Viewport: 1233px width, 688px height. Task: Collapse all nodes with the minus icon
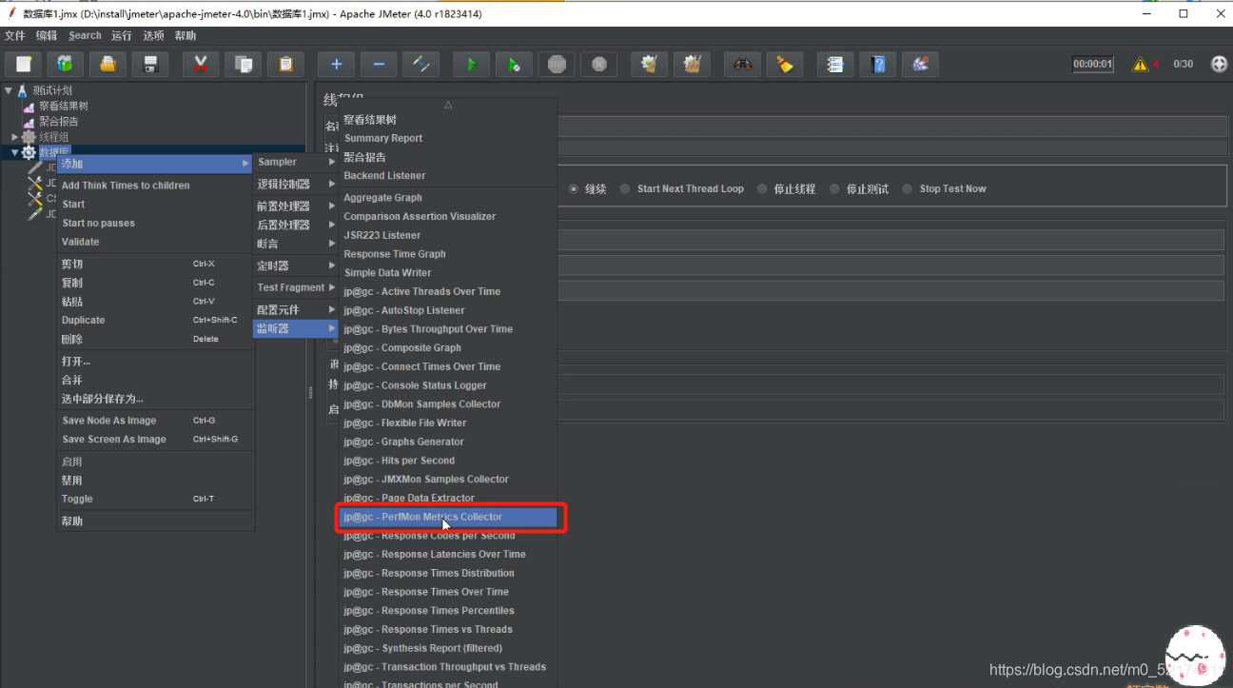[x=379, y=64]
